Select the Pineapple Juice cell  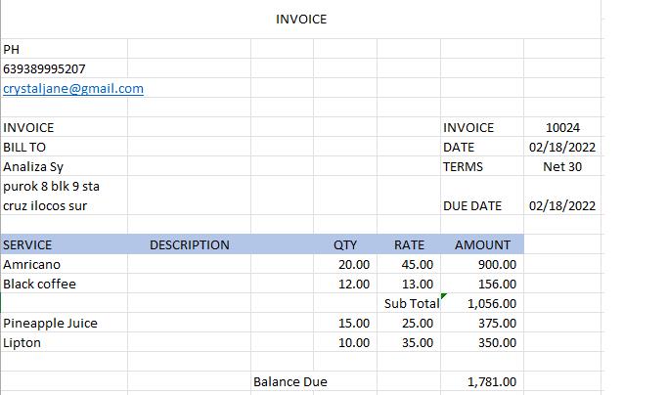51,324
